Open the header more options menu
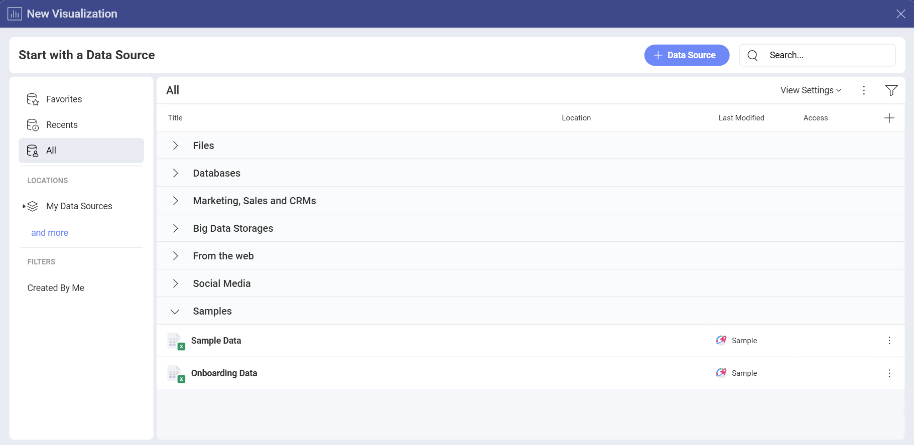 [864, 90]
